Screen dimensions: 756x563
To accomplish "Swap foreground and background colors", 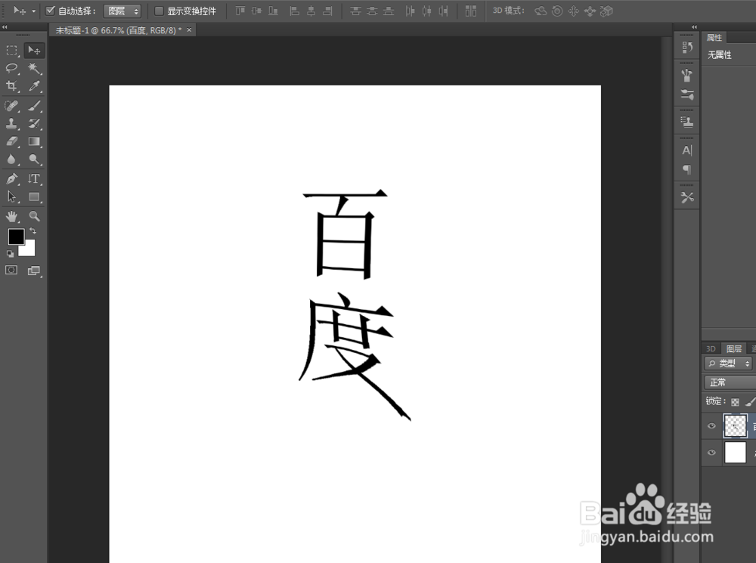I will pyautogui.click(x=33, y=231).
